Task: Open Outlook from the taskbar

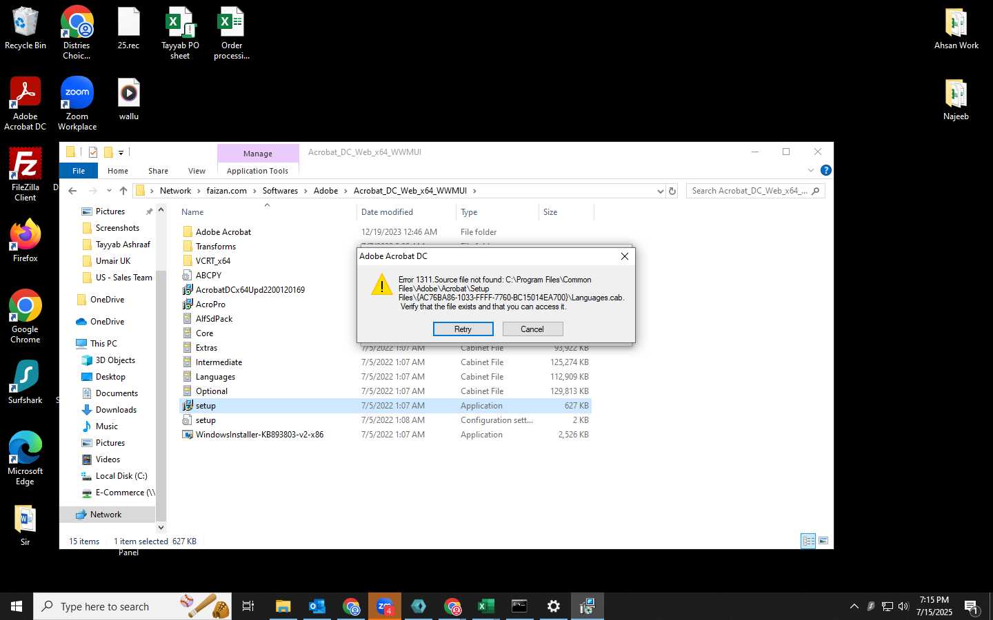Action: 317,606
